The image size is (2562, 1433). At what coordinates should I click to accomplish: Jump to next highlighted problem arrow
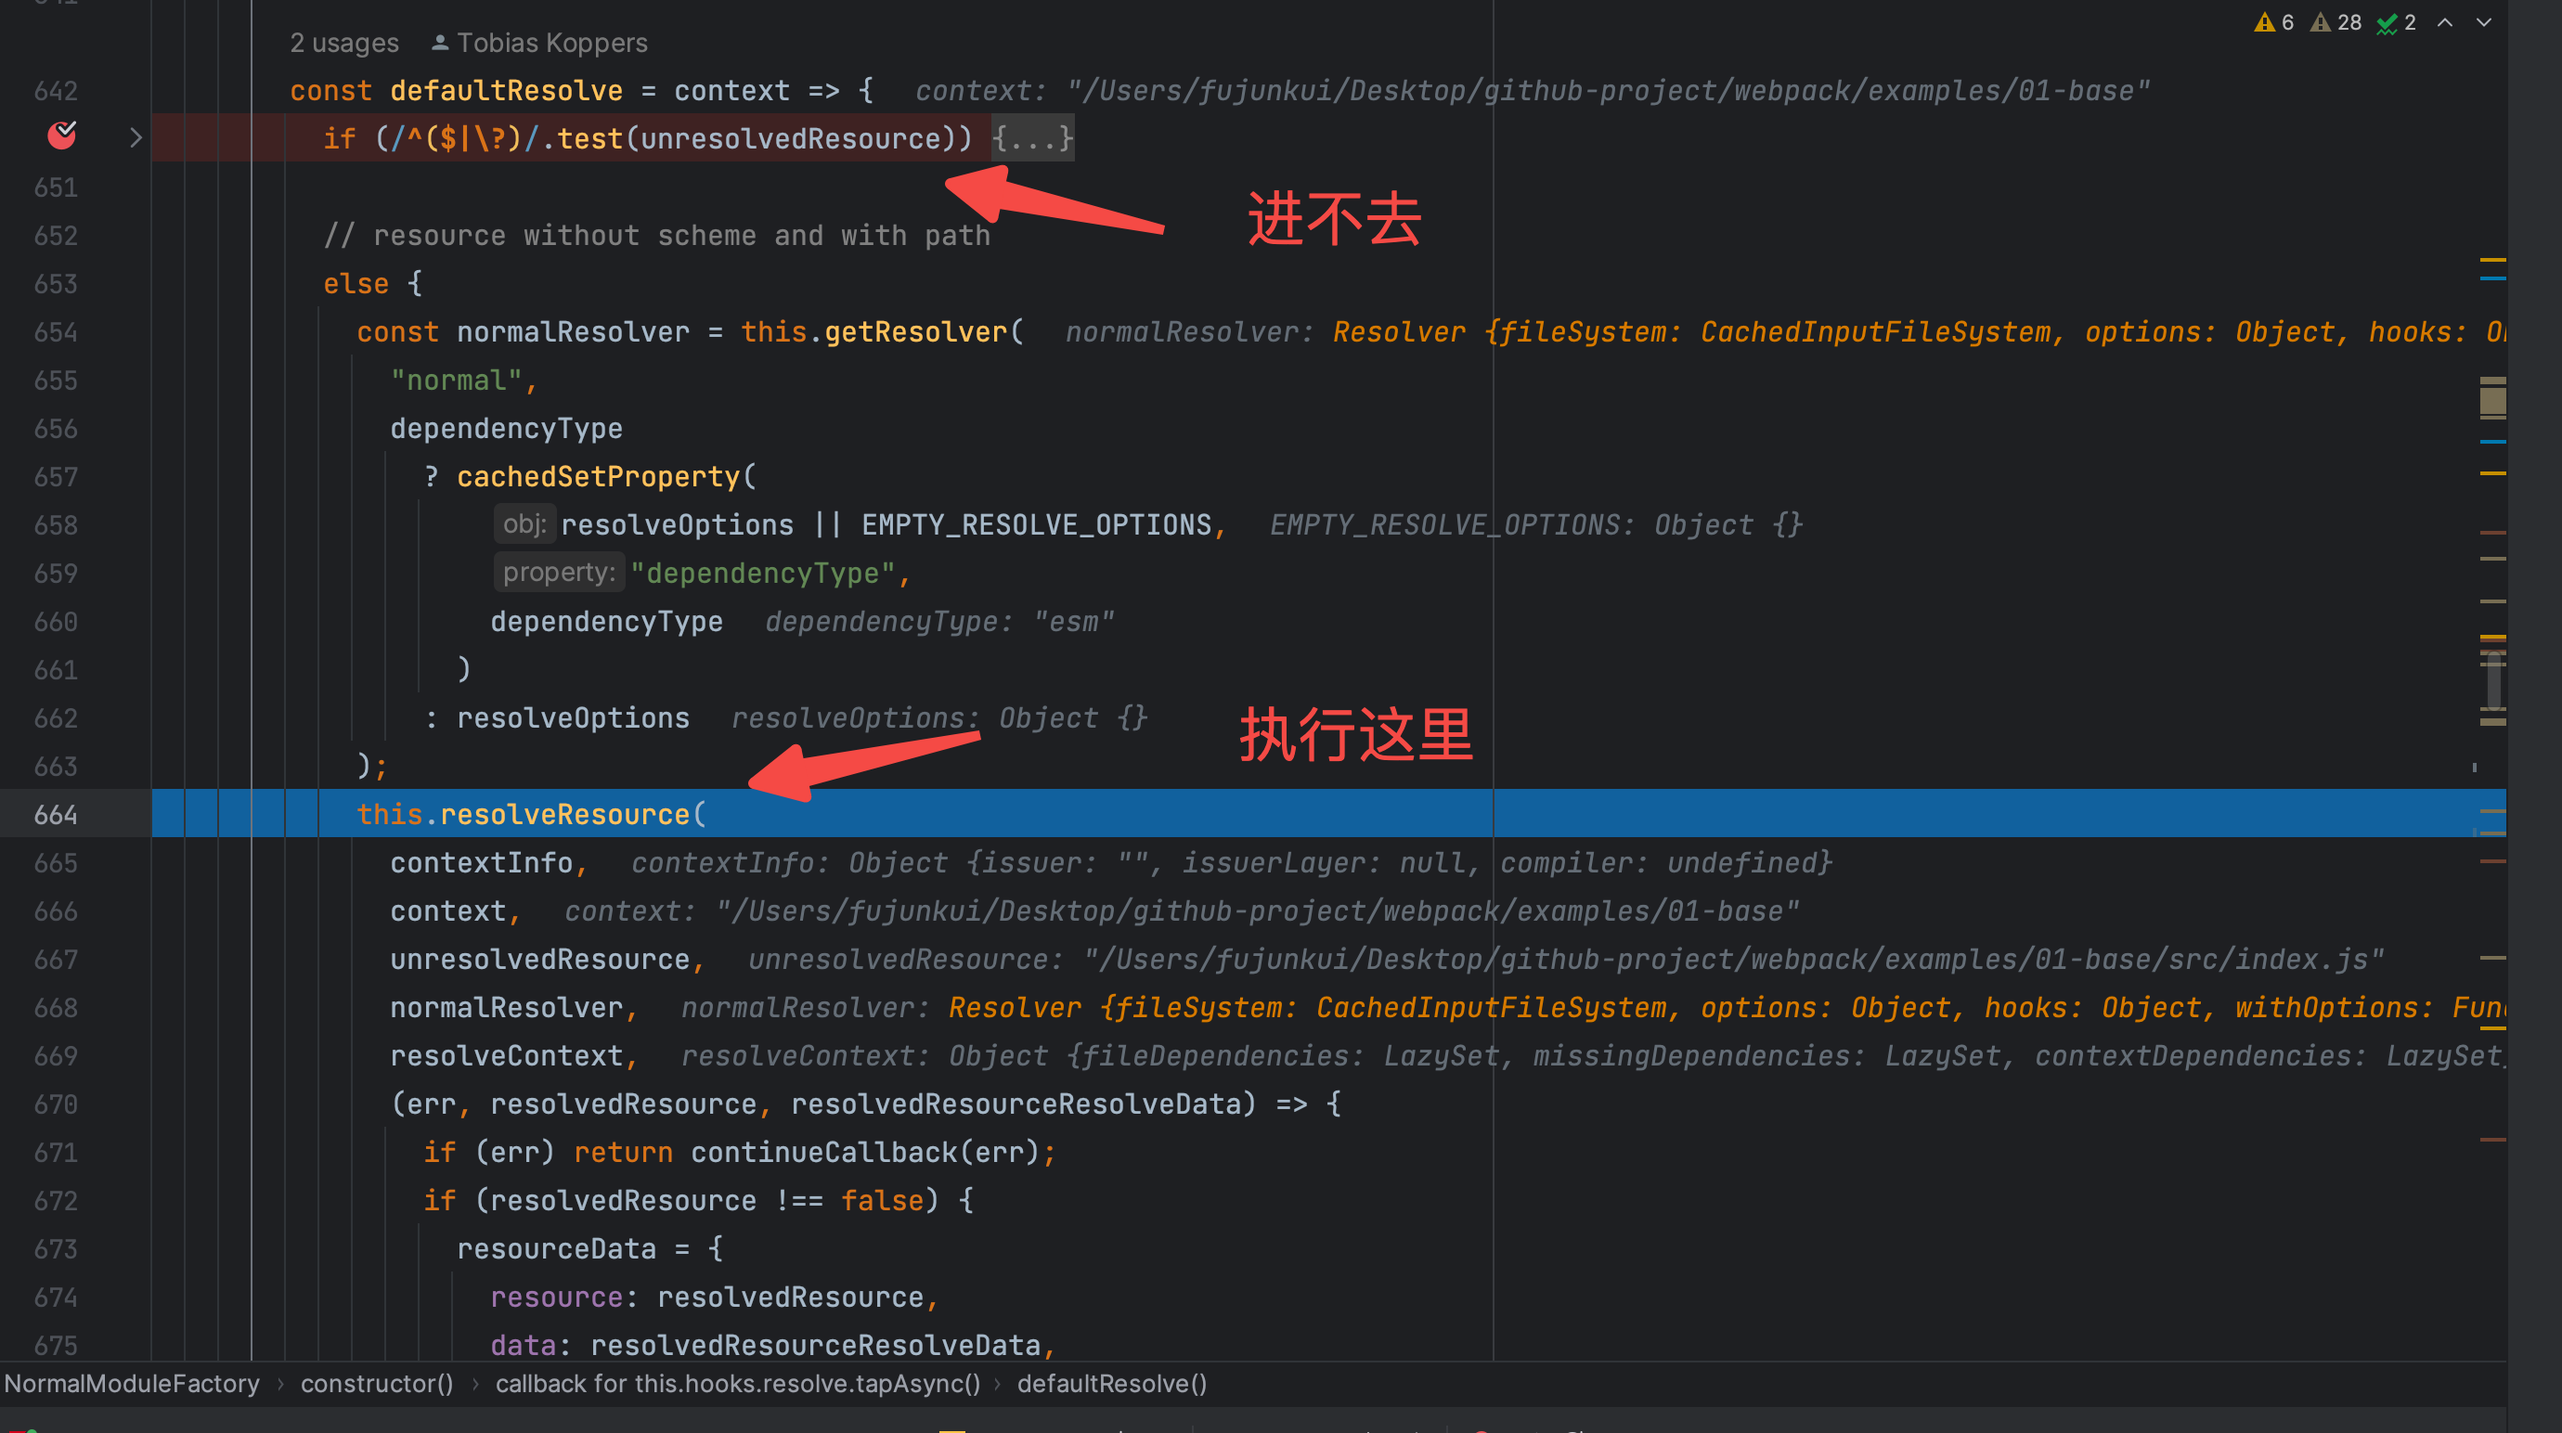point(2483,23)
